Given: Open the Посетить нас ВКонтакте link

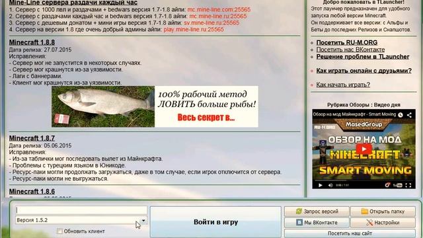Looking at the screenshot, I should point(350,50).
